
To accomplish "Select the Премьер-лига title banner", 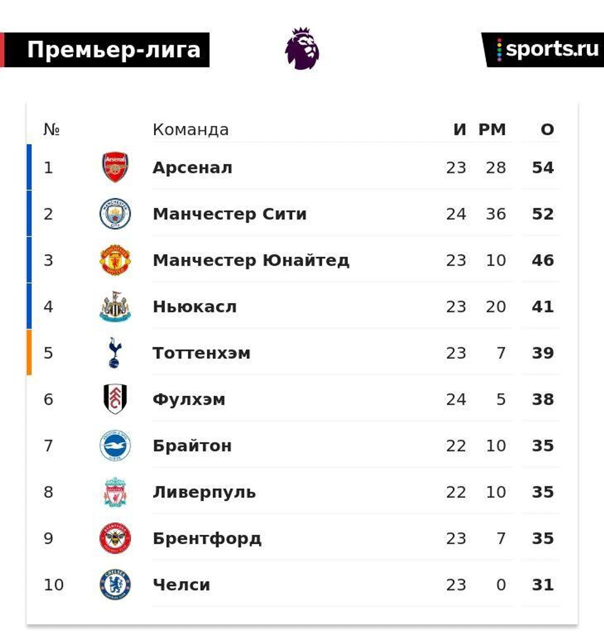I will coord(105,50).
